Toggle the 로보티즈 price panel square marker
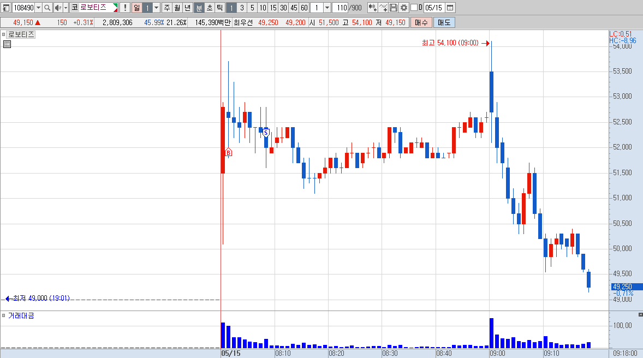The width and height of the screenshot is (643, 358). (4, 34)
